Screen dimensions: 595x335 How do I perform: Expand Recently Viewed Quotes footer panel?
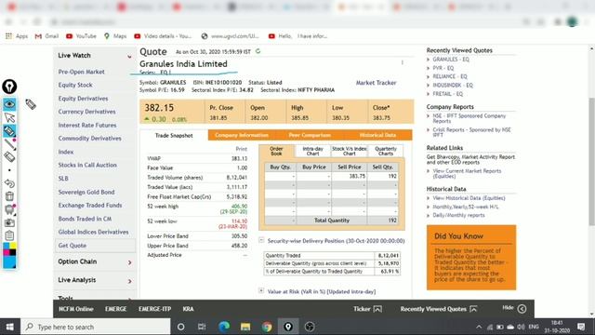tap(473, 309)
